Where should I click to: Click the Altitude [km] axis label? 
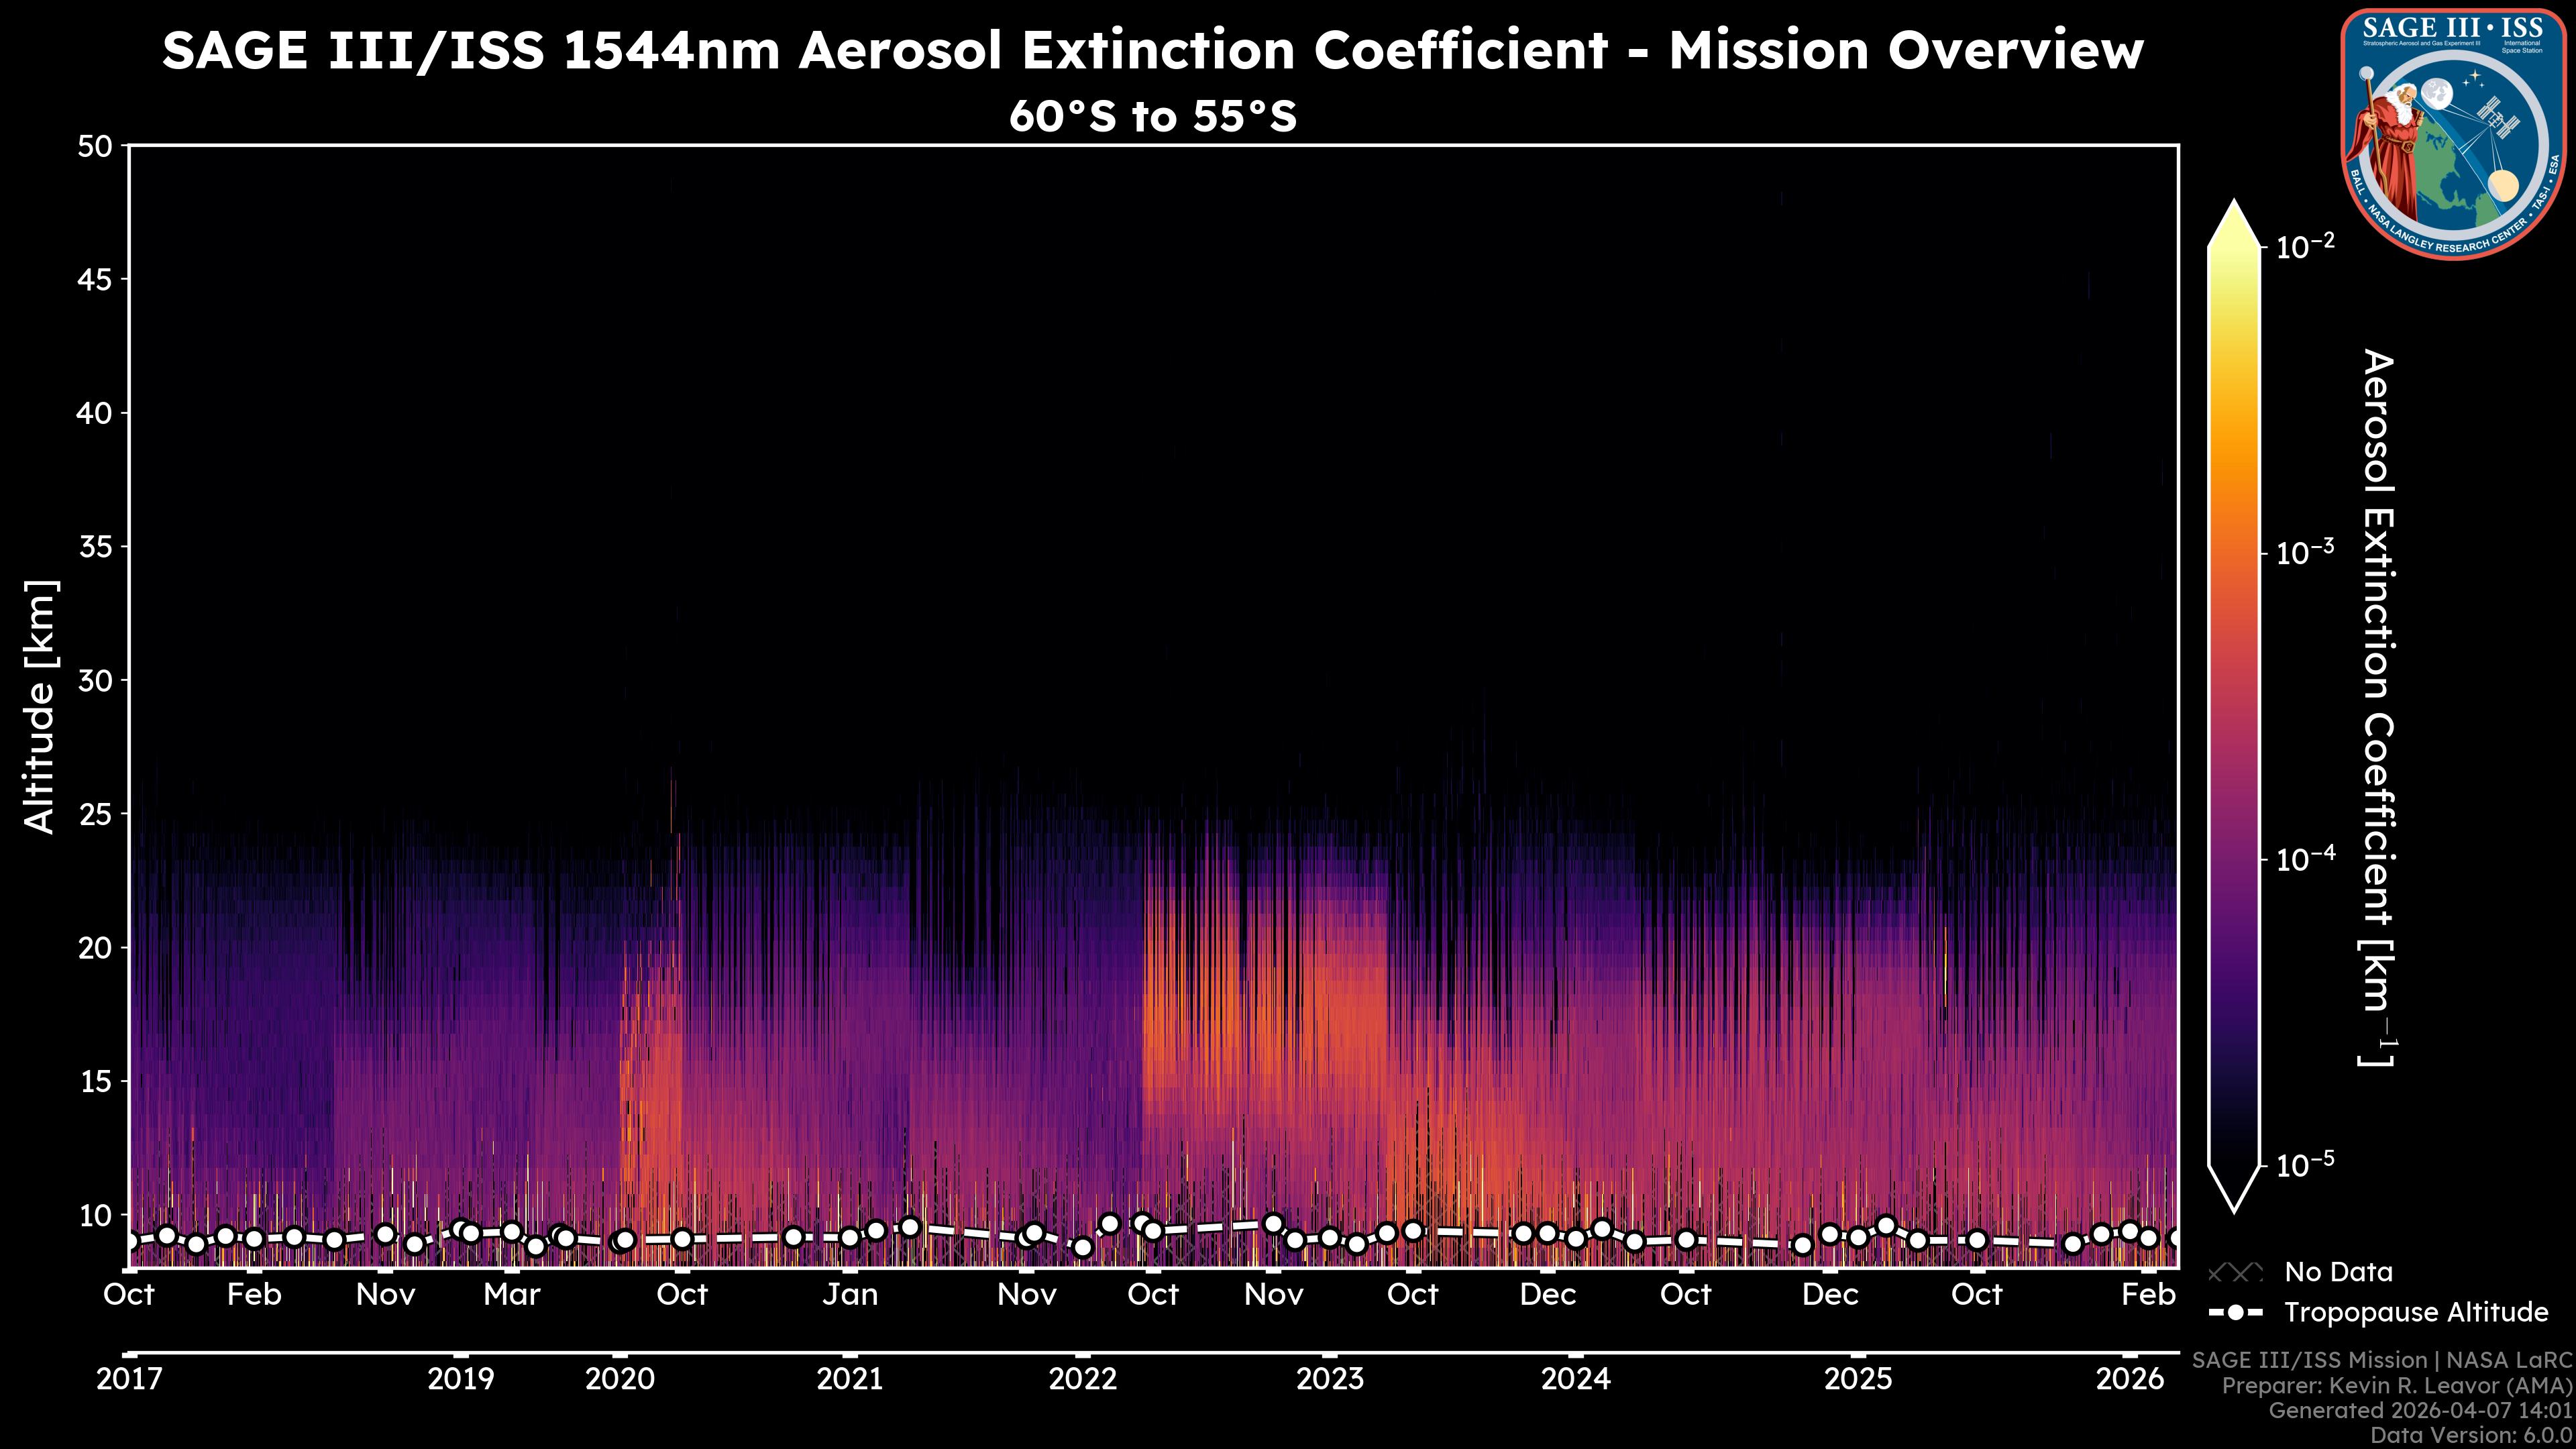point(40,706)
